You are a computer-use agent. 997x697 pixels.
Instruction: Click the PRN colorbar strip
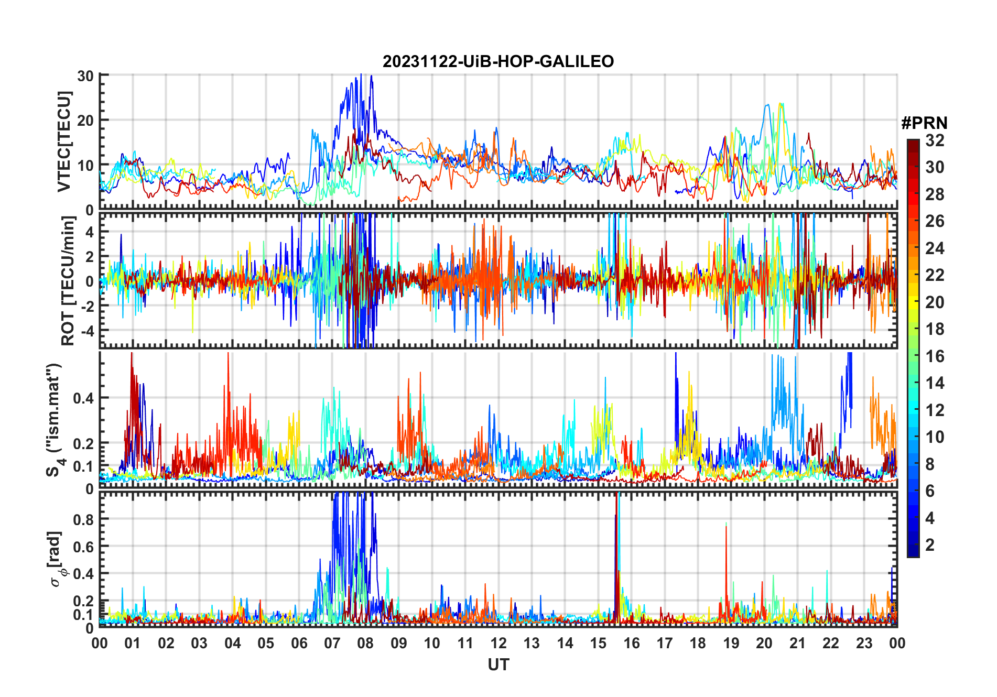click(913, 348)
